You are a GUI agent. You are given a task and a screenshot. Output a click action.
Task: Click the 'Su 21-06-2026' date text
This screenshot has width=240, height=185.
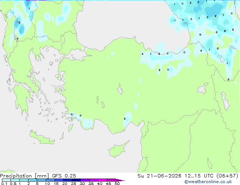pos(159,176)
